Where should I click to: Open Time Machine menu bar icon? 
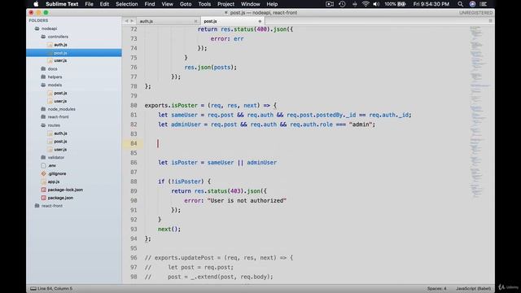click(342, 4)
